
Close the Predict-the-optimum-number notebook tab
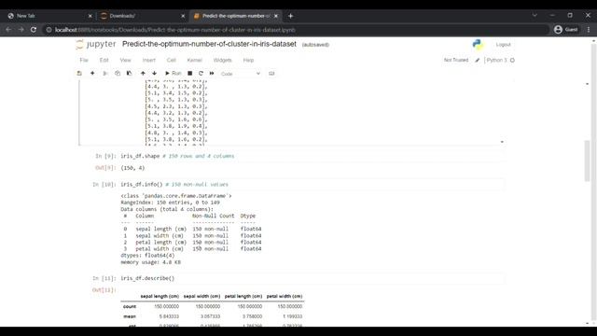pos(276,16)
